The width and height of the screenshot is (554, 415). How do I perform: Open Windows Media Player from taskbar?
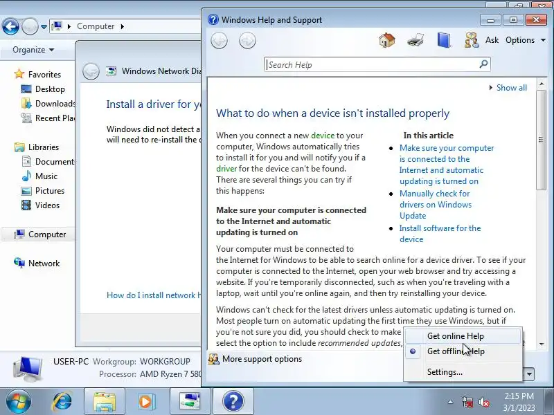pyautogui.click(x=146, y=402)
